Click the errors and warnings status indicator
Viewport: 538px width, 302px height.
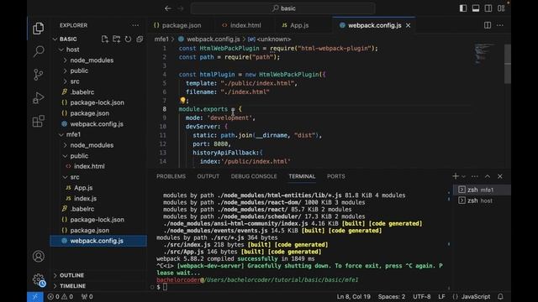coord(61,296)
